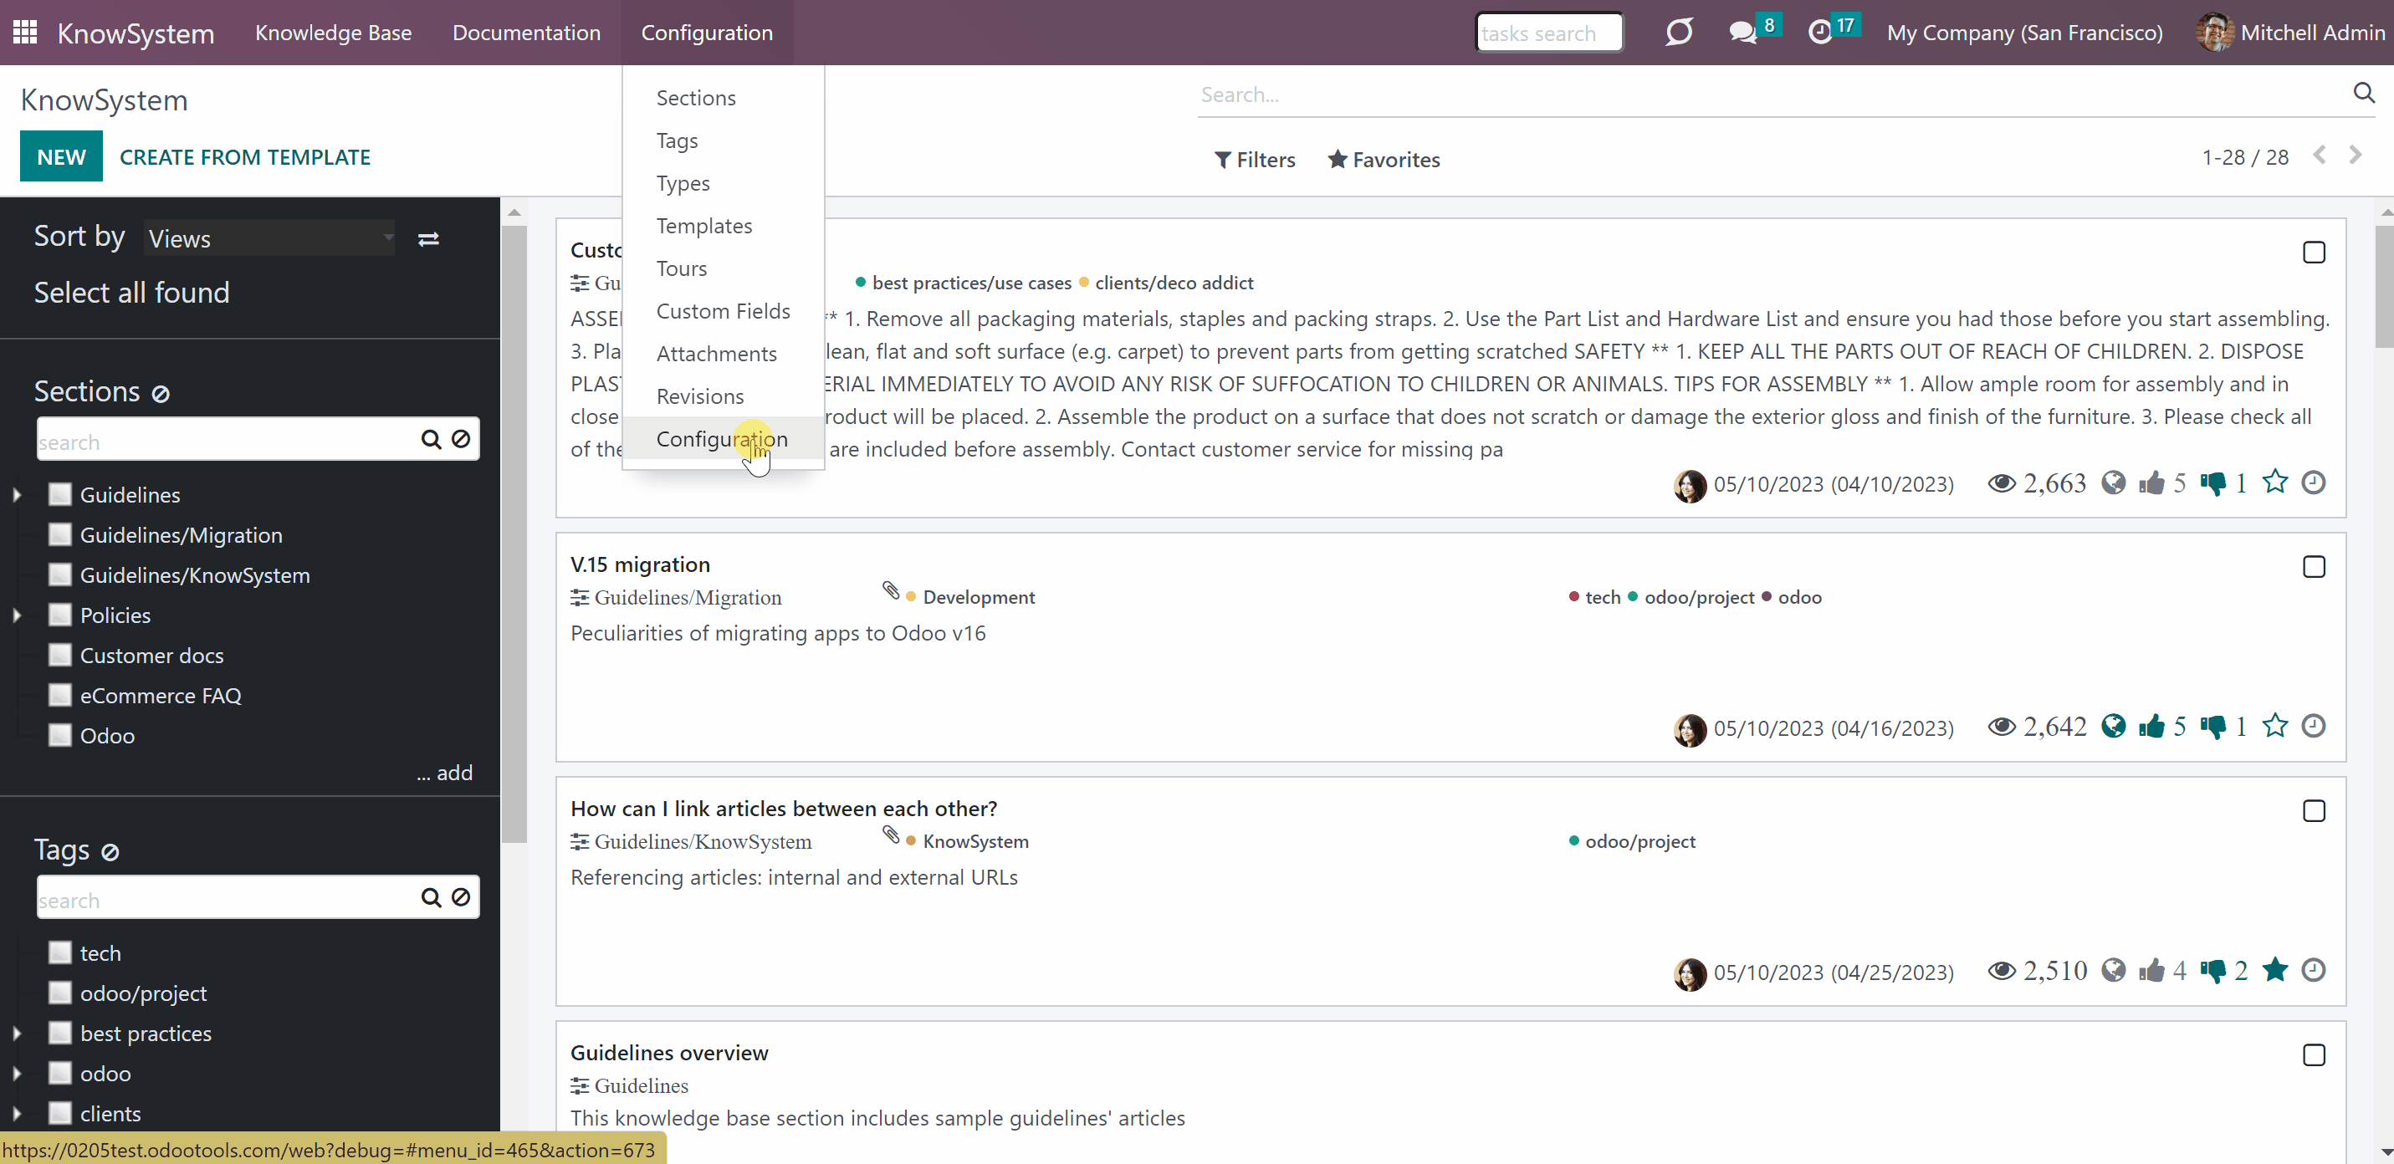This screenshot has width=2394, height=1164.
Task: Tick the Guidelines overview article checkbox
Action: 2314,1055
